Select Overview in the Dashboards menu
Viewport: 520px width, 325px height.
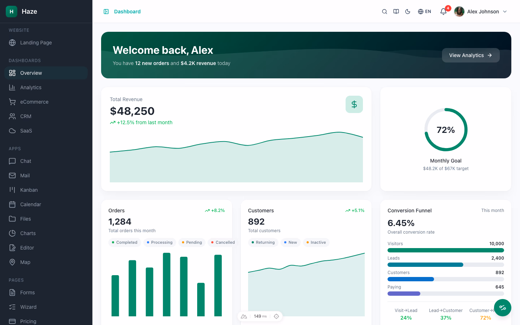pyautogui.click(x=31, y=73)
